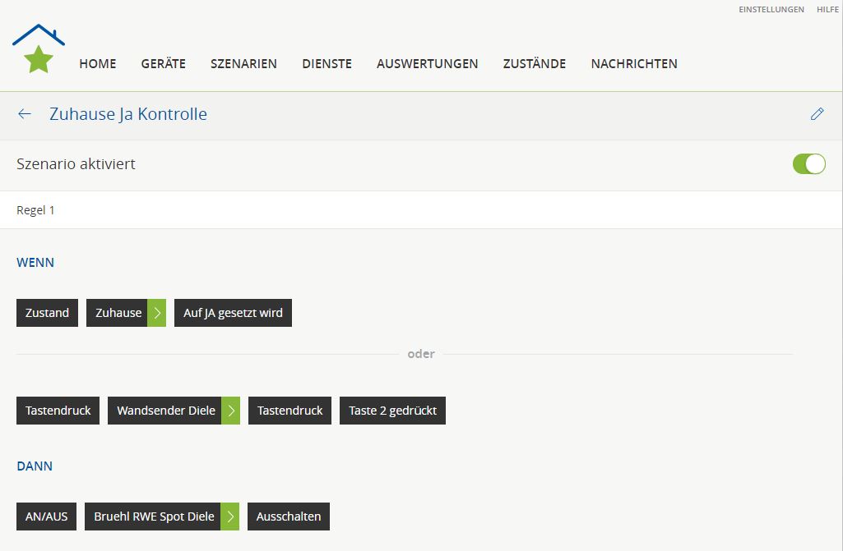
Task: Expand the Zuhause chevron arrow
Action: pyautogui.click(x=157, y=313)
